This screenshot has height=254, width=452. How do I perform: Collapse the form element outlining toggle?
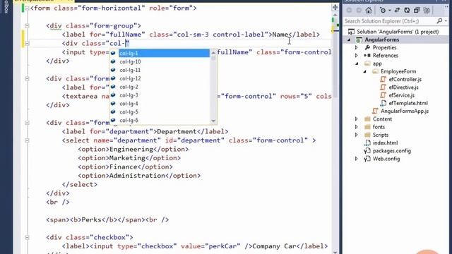[27, 8]
